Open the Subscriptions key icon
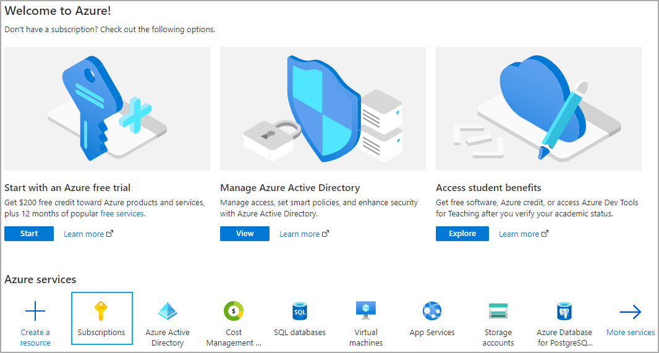659x353 pixels. coord(101,312)
